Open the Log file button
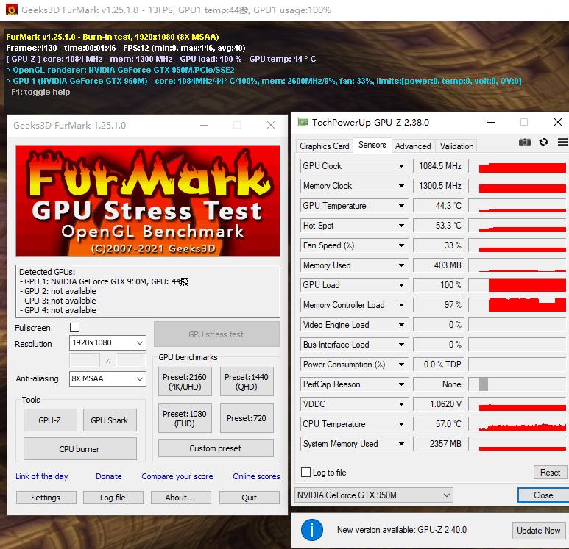Screen dimensions: 569x549 [113, 498]
